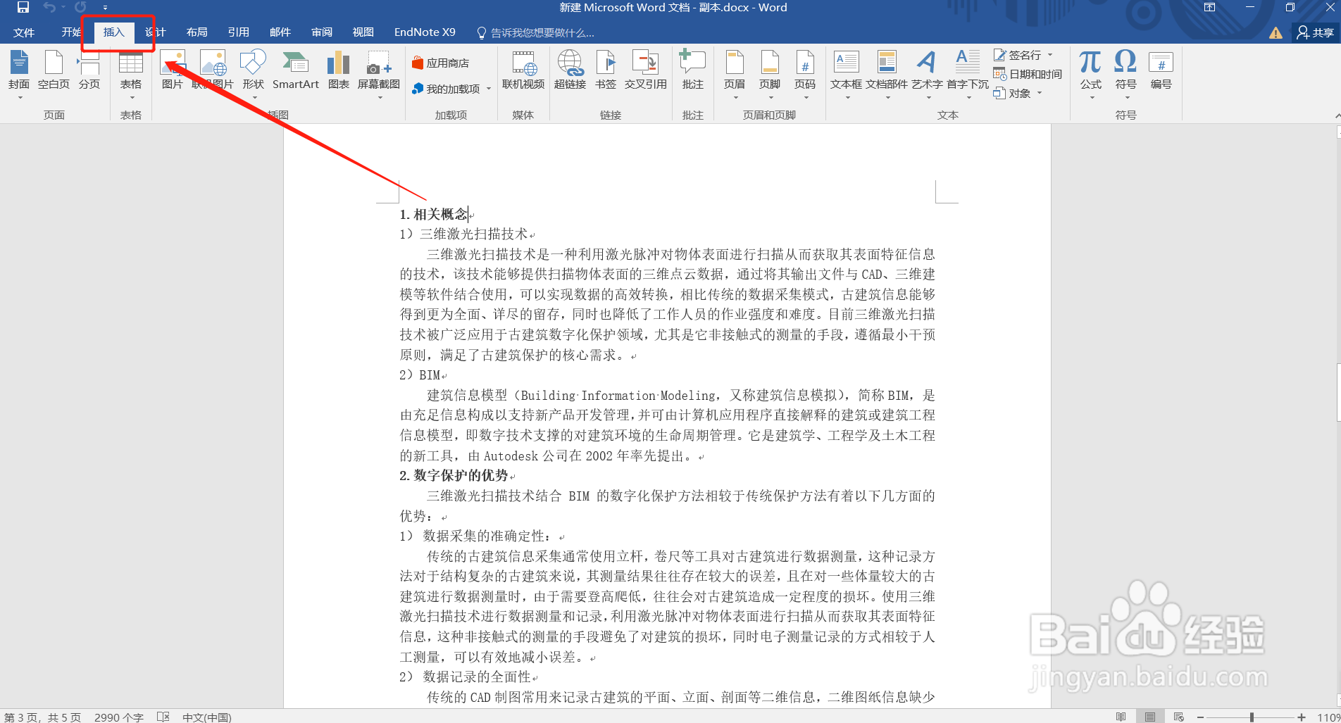The image size is (1341, 723).
Task: Switch to the Layout (布局) tab
Action: click(197, 32)
